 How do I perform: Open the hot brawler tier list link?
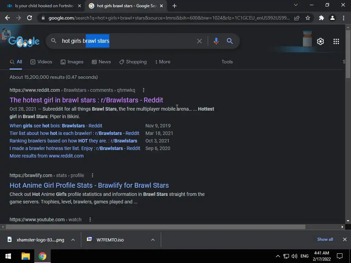click(x=74, y=133)
